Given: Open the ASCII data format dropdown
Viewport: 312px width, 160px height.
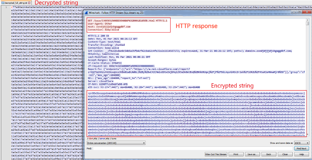Looking at the screenshot, I should (x=302, y=143).
